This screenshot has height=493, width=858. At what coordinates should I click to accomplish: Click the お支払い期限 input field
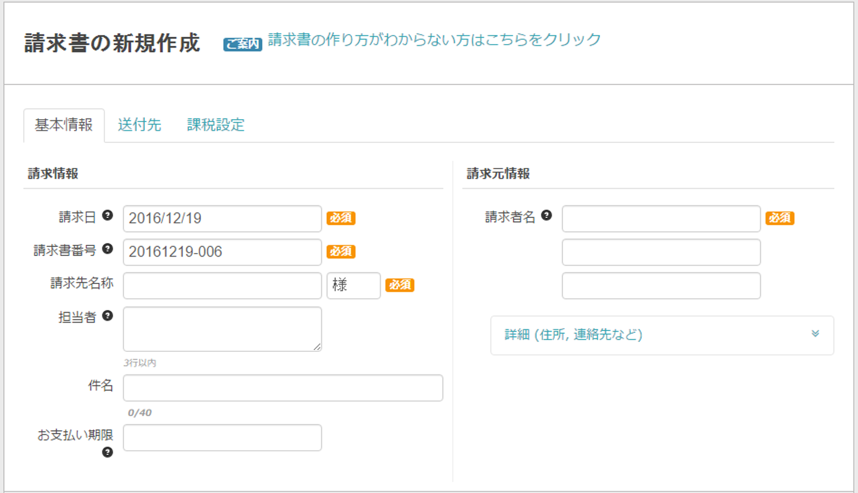(x=222, y=438)
